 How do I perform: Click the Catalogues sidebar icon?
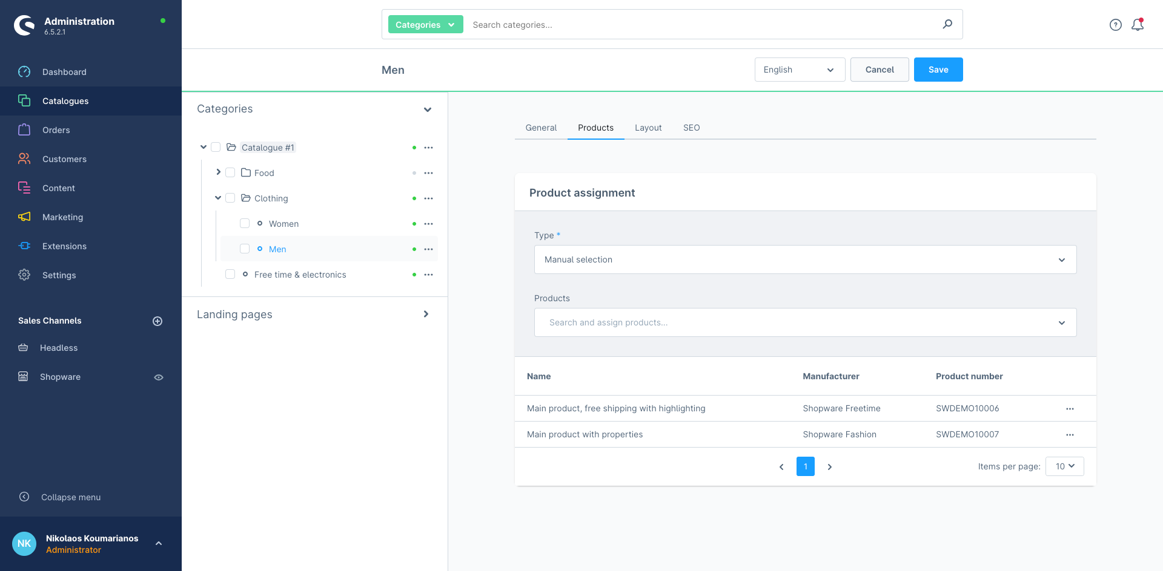tap(24, 101)
